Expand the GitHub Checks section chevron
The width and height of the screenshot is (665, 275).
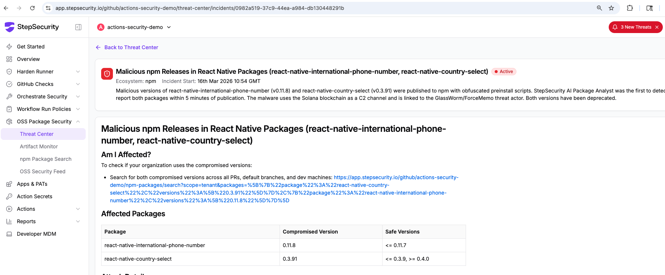(x=78, y=84)
